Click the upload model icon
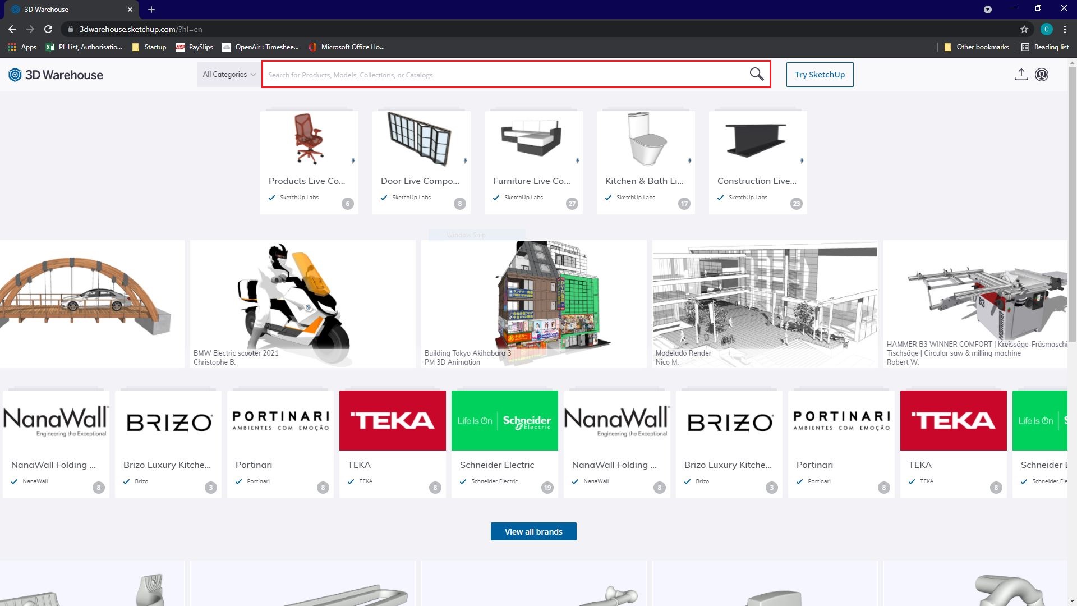The width and height of the screenshot is (1077, 606). [x=1021, y=75]
